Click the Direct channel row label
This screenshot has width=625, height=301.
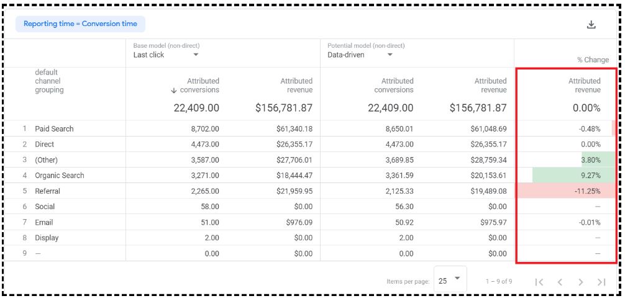click(45, 145)
